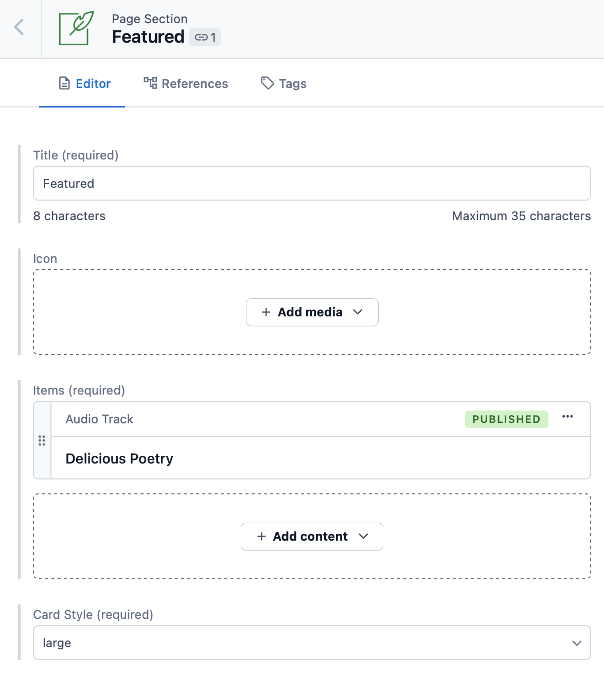Select the Editor tab
Image resolution: width=604 pixels, height=677 pixels.
pos(84,83)
